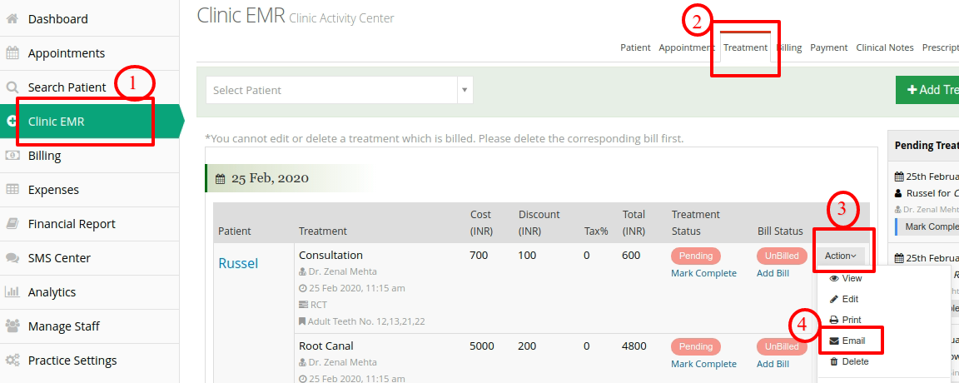Switch to the Clinical Notes tab
This screenshot has height=383, width=959.
[884, 47]
